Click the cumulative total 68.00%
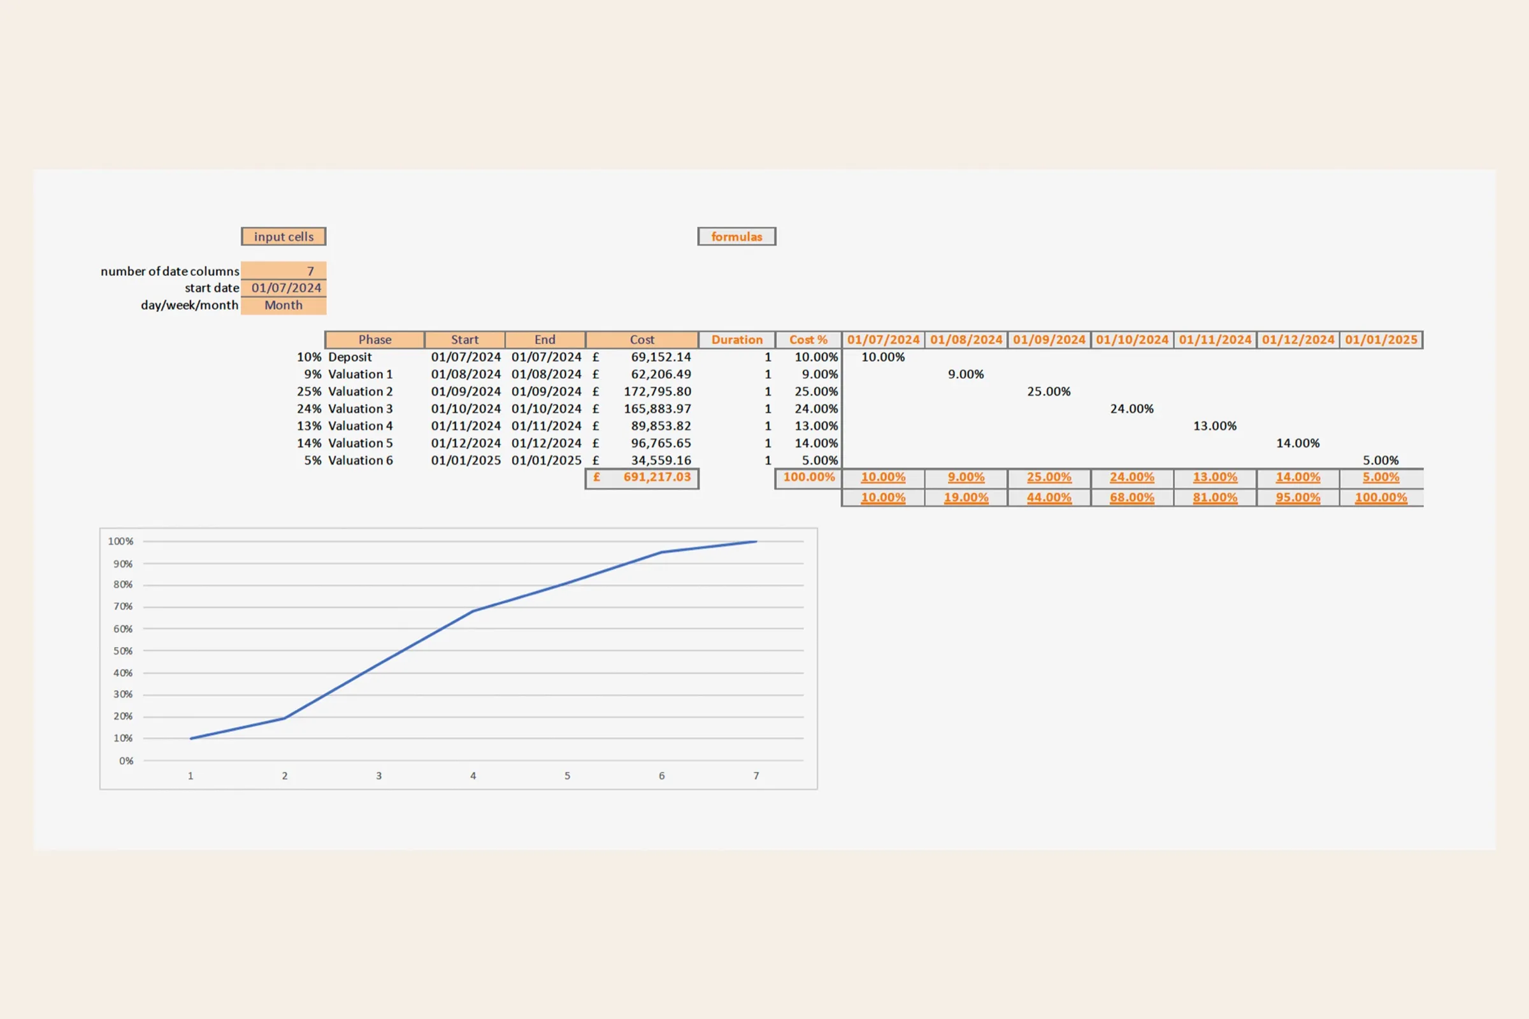Viewport: 1529px width, 1019px height. 1132,498
